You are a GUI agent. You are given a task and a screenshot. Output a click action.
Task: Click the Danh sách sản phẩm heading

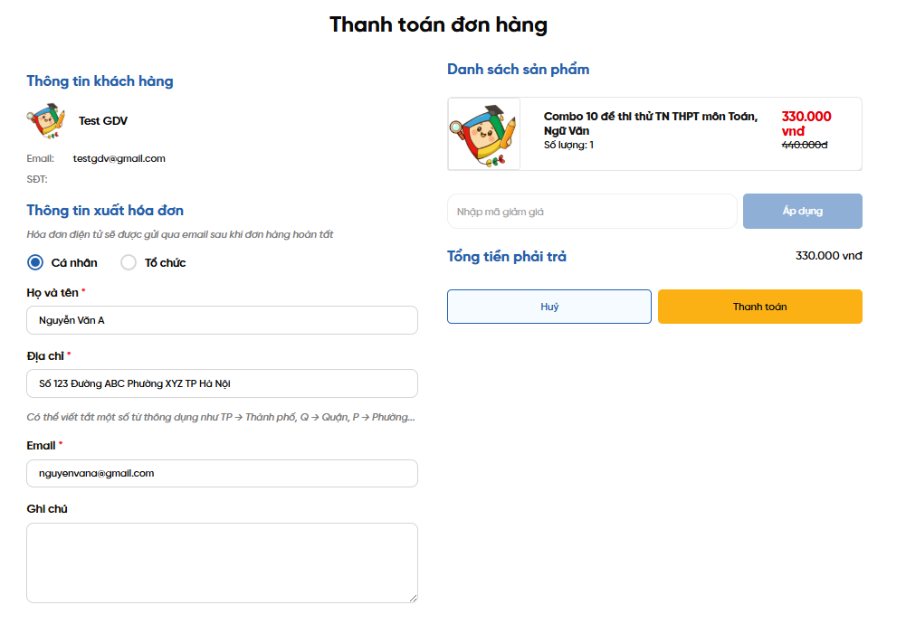point(518,70)
